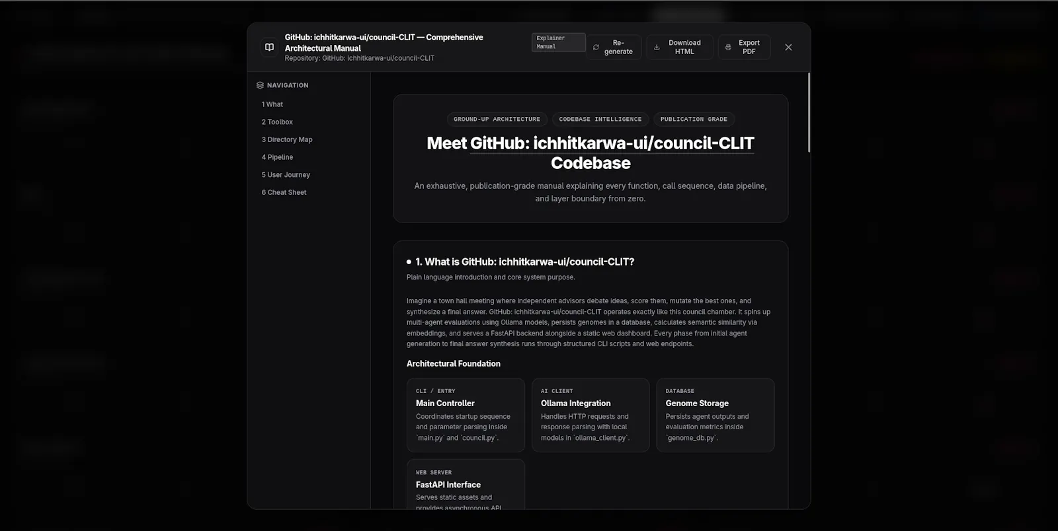Screen dimensions: 1058x531
Task: Click the underlined repository name in the hero title
Action: 612,143
